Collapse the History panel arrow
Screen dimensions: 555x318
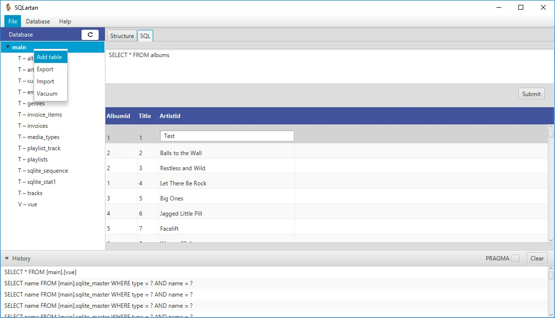[x=7, y=258]
